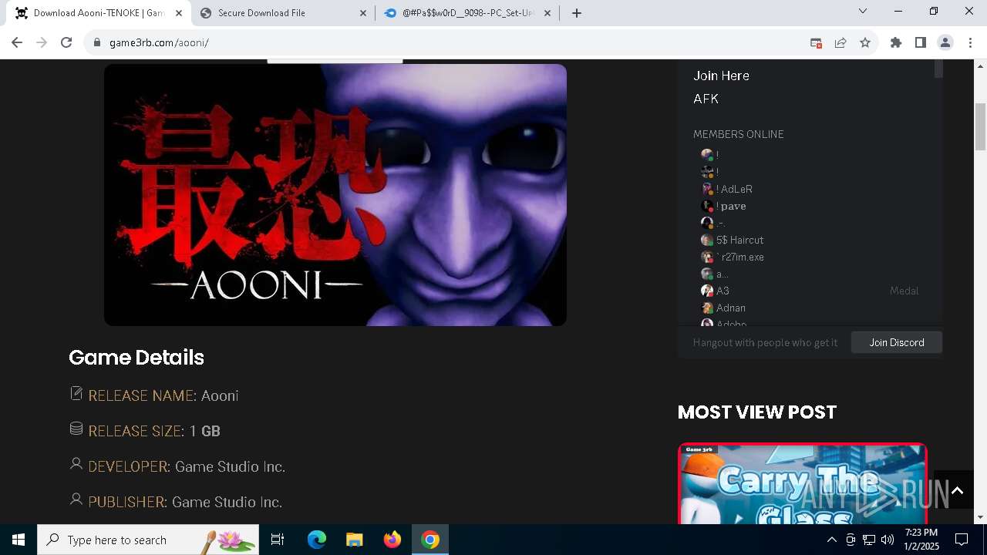Click RELEASE NAME: Aooni text
987x555 pixels.
point(163,395)
